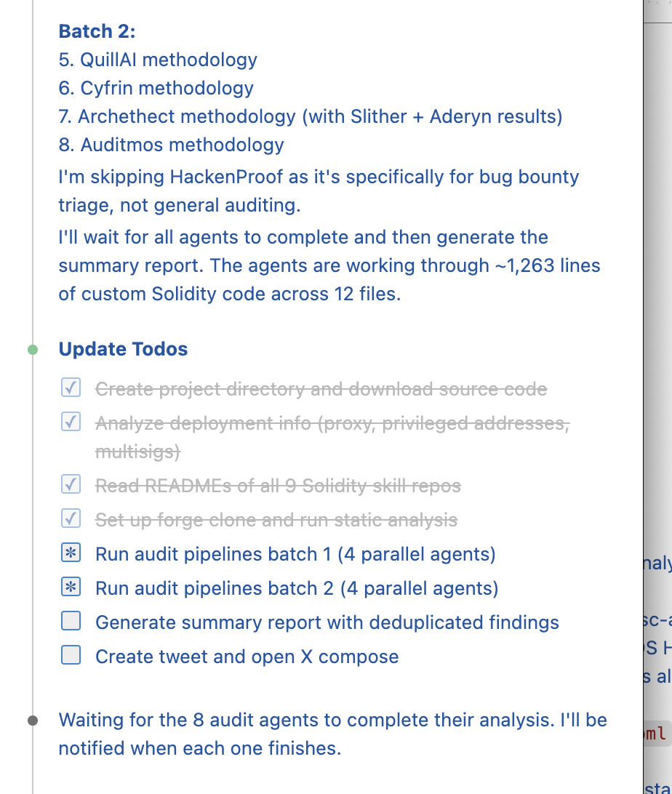672x794 pixels.
Task: Click the gray dot beside the Waiting message
Action: click(x=33, y=721)
